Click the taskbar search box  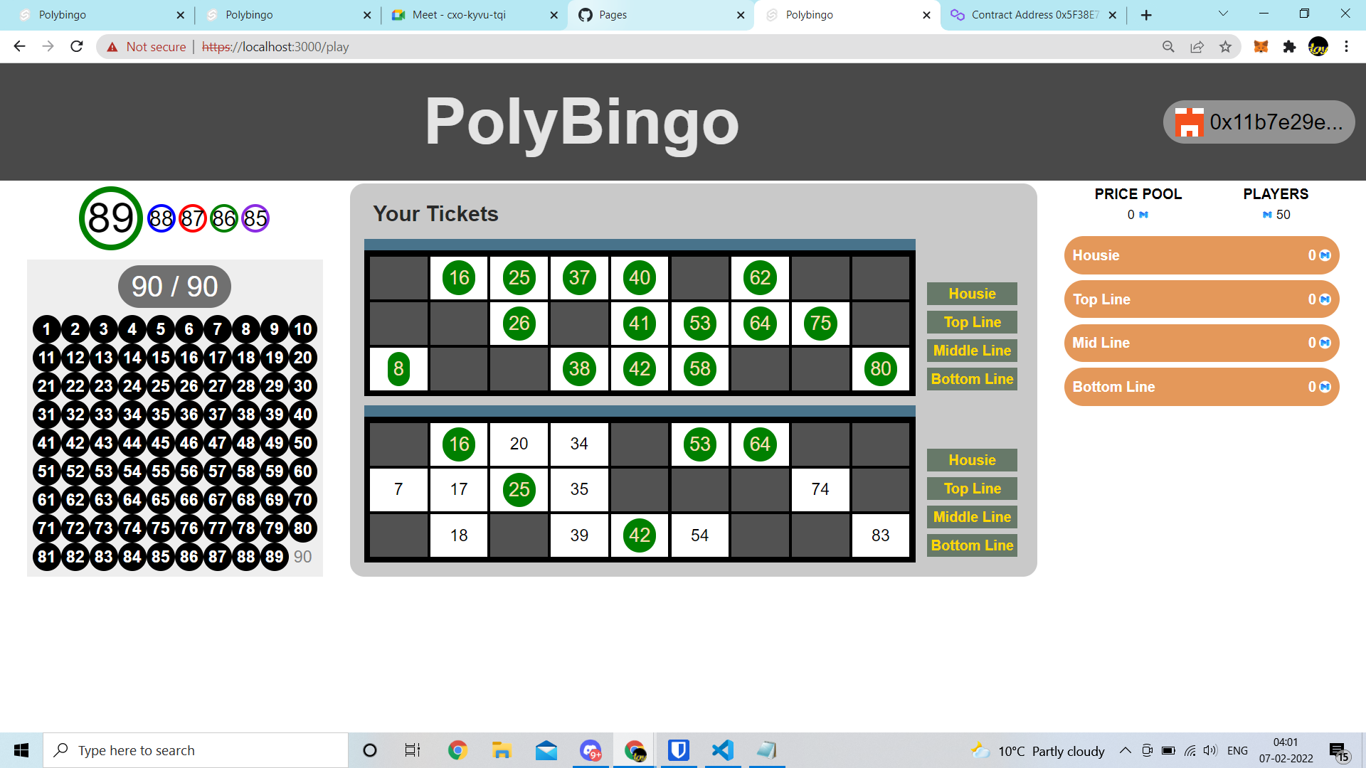196,750
